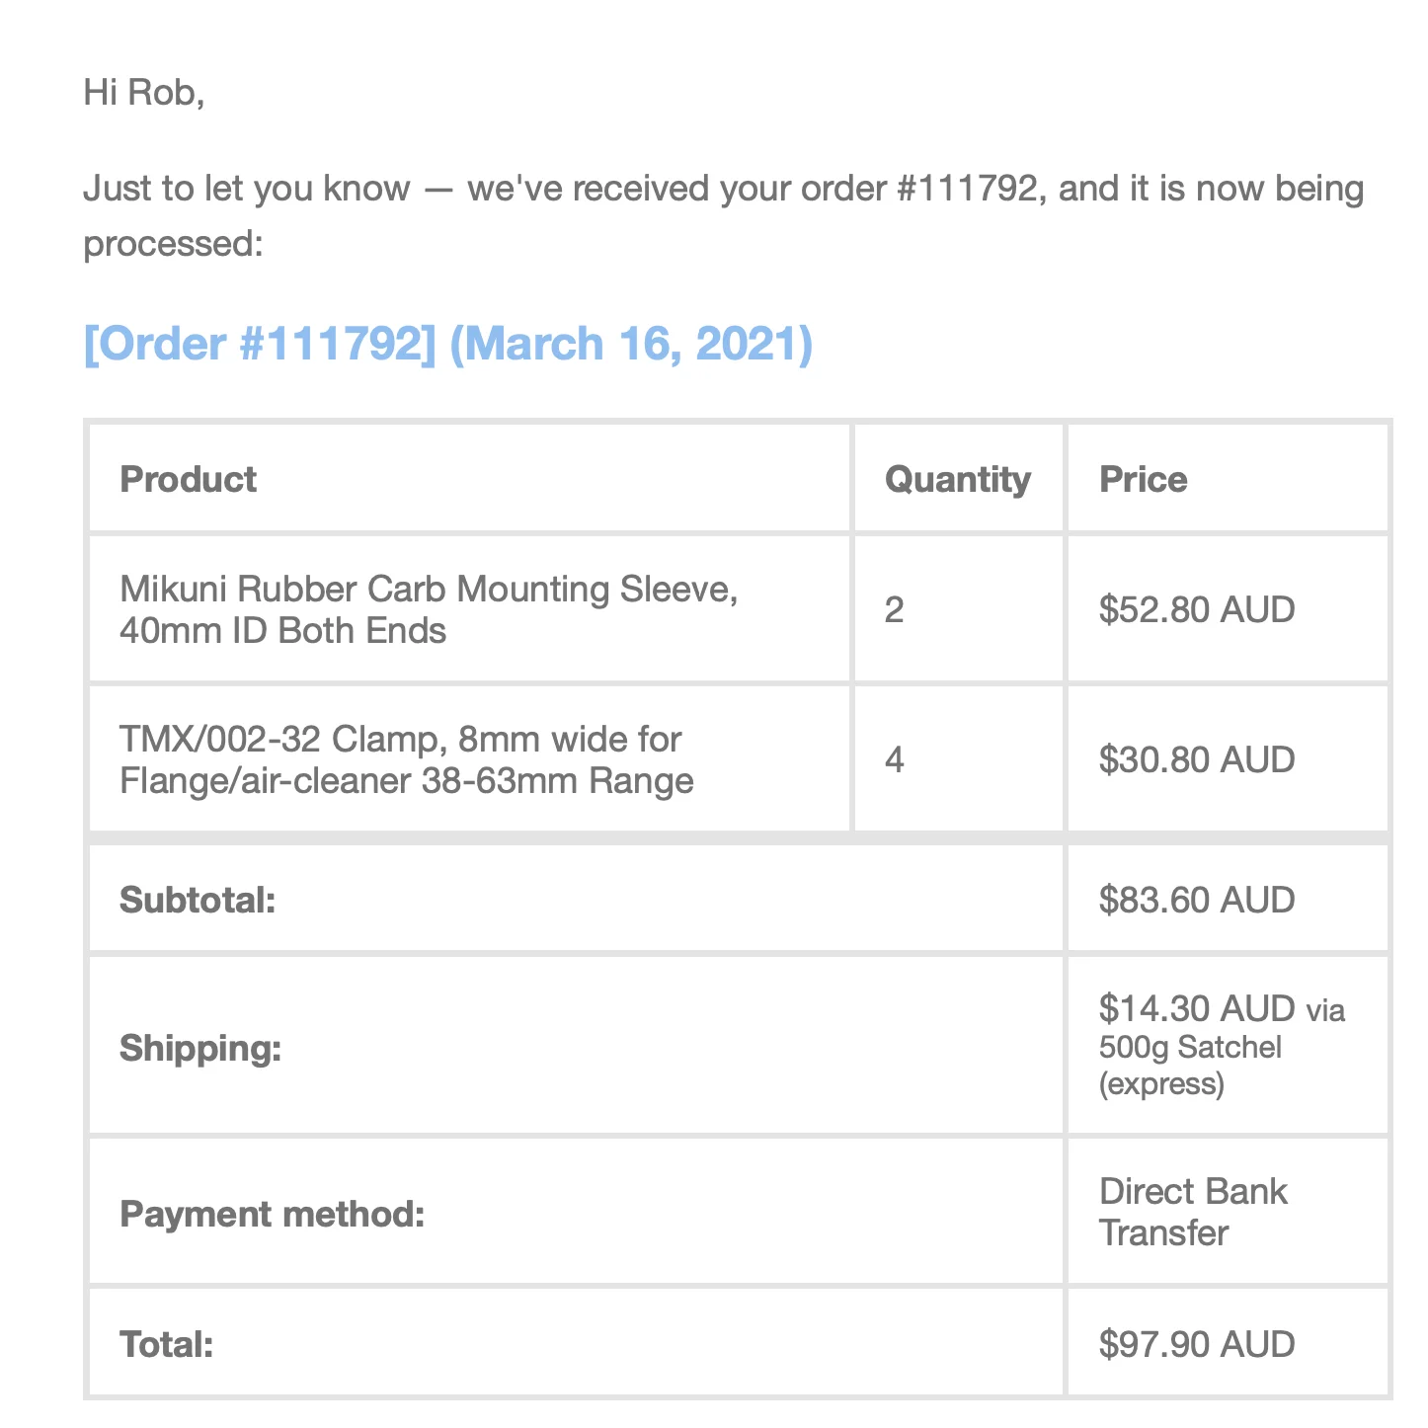
Task: Click the Subtotal row label
Action: pyautogui.click(x=197, y=900)
